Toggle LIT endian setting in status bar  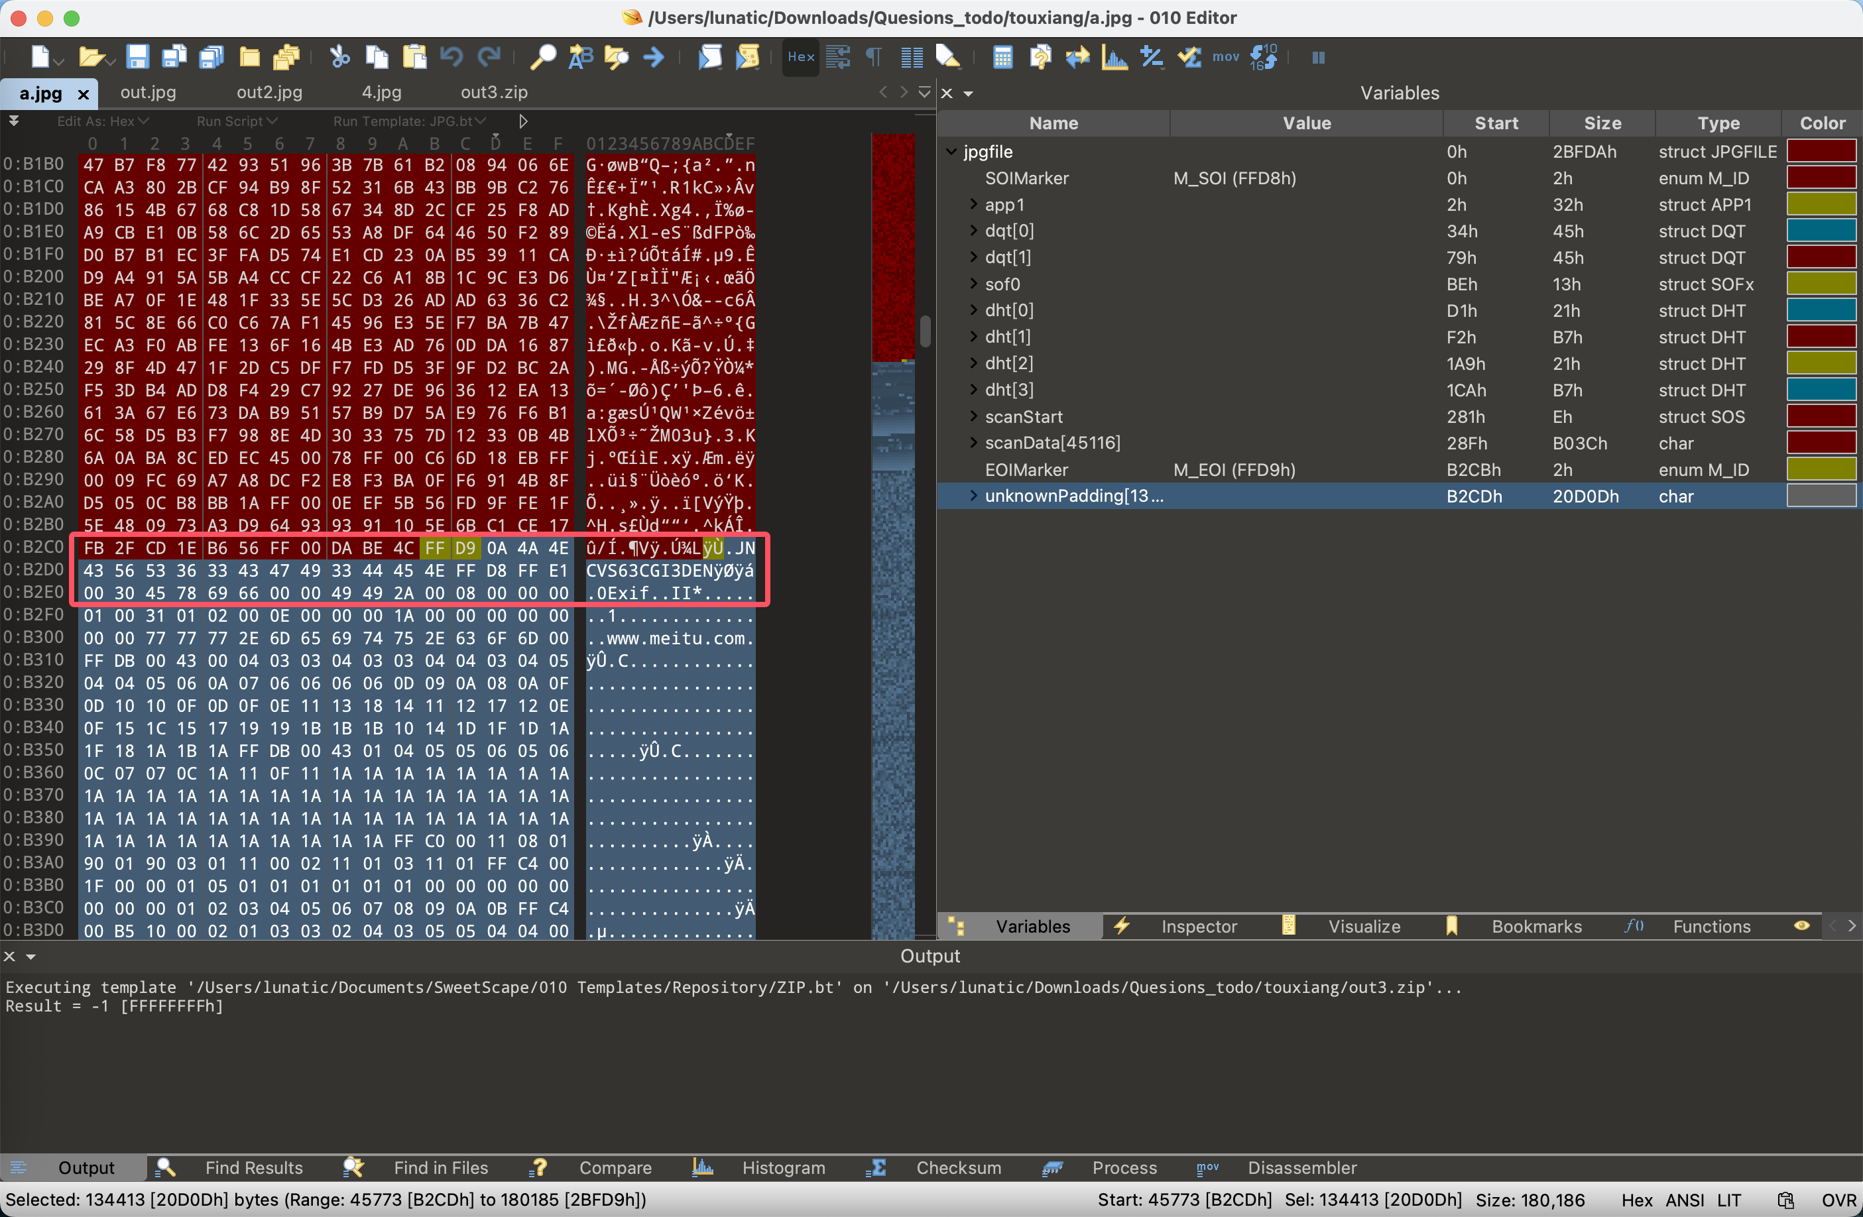coord(1729,1200)
